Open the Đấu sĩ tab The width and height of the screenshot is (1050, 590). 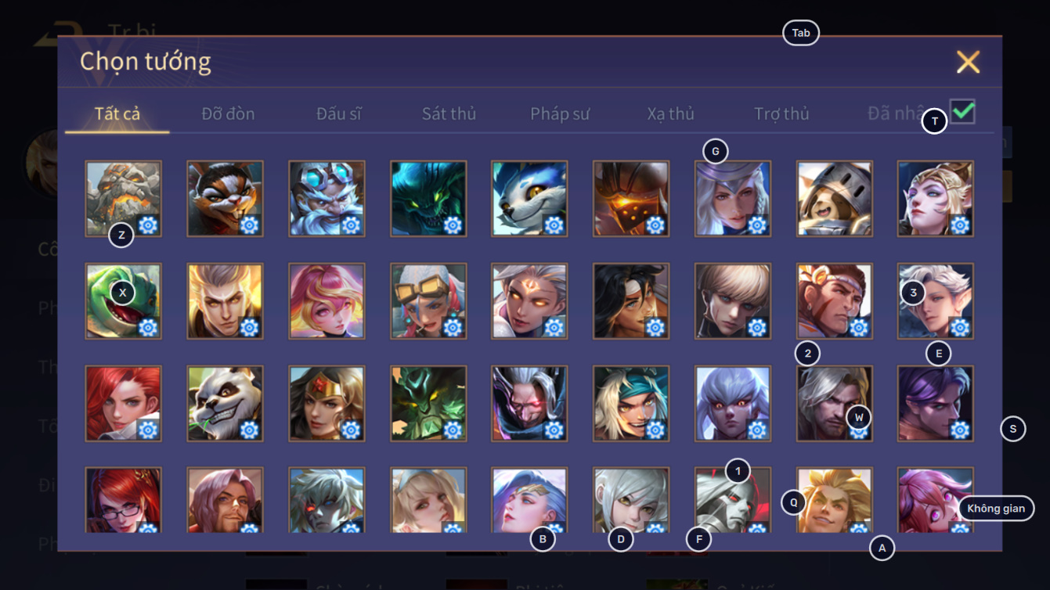tap(339, 113)
